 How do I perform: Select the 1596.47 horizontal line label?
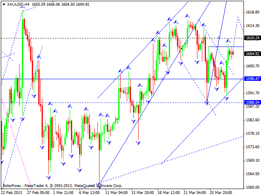(x=252, y=79)
